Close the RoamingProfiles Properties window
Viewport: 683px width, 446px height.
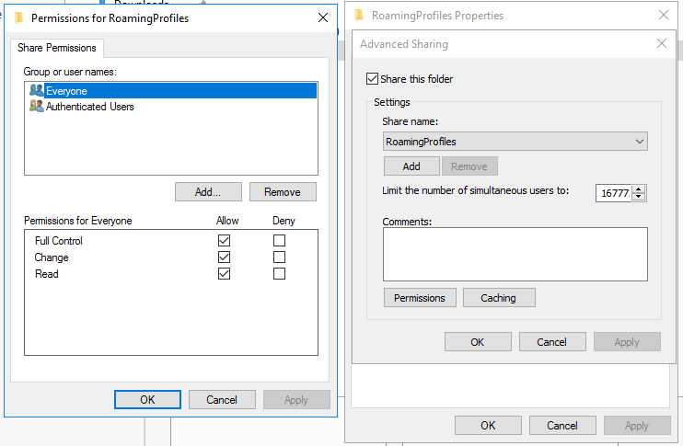pyautogui.click(x=664, y=16)
